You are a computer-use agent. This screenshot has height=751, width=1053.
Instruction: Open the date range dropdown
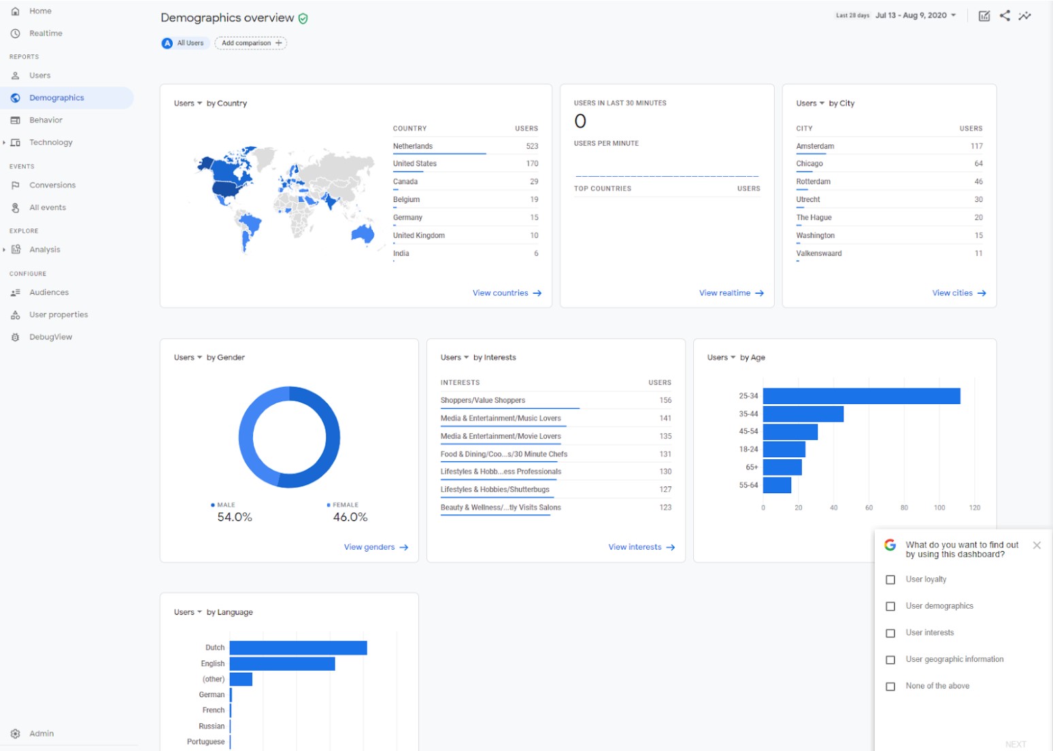(915, 15)
